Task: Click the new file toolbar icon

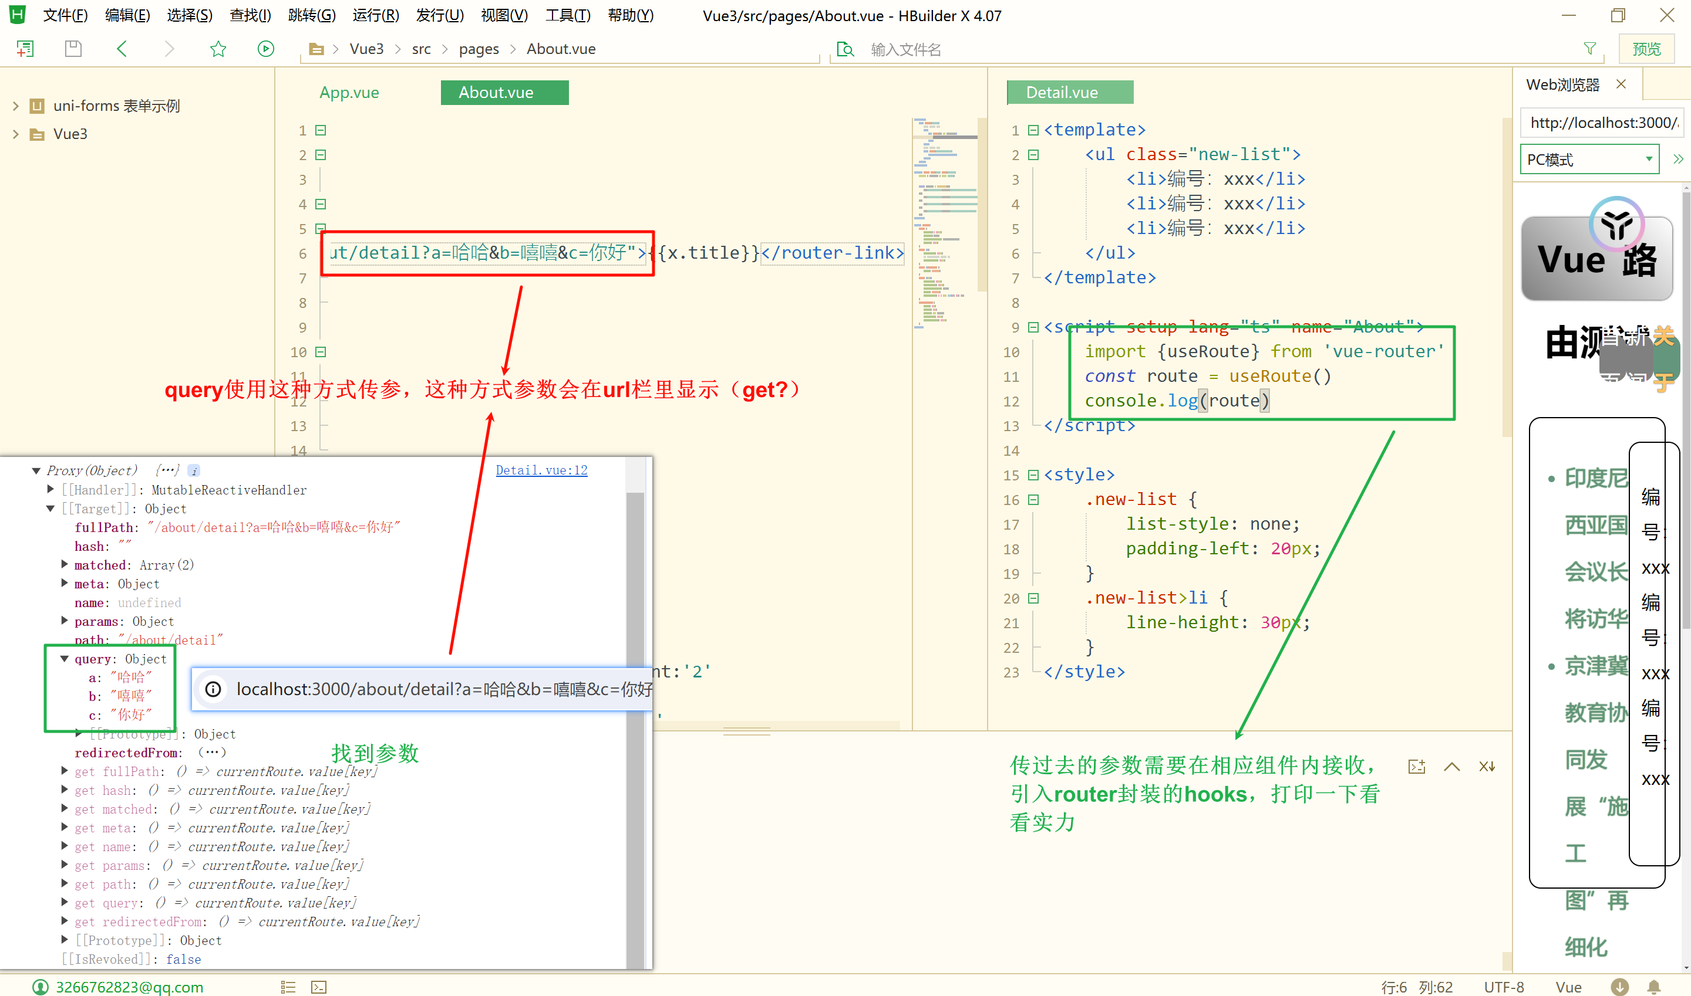Action: tap(25, 48)
